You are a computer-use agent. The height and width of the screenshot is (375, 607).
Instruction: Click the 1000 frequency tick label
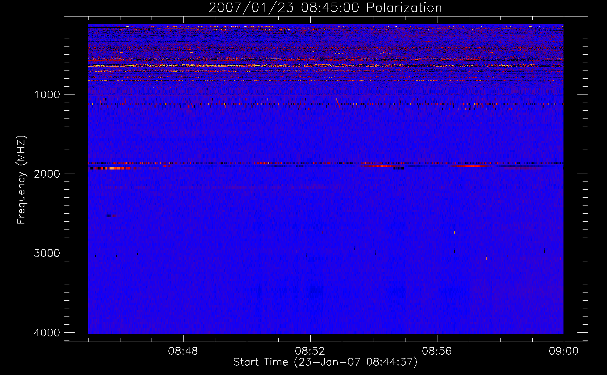(x=47, y=94)
